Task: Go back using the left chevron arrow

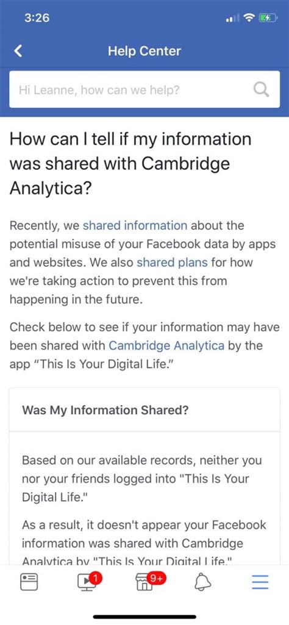Action: pos(18,51)
